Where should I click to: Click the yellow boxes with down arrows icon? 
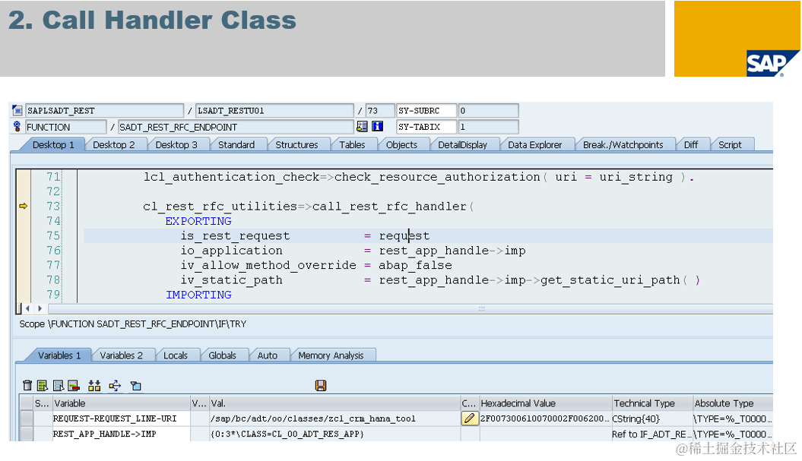click(x=94, y=386)
